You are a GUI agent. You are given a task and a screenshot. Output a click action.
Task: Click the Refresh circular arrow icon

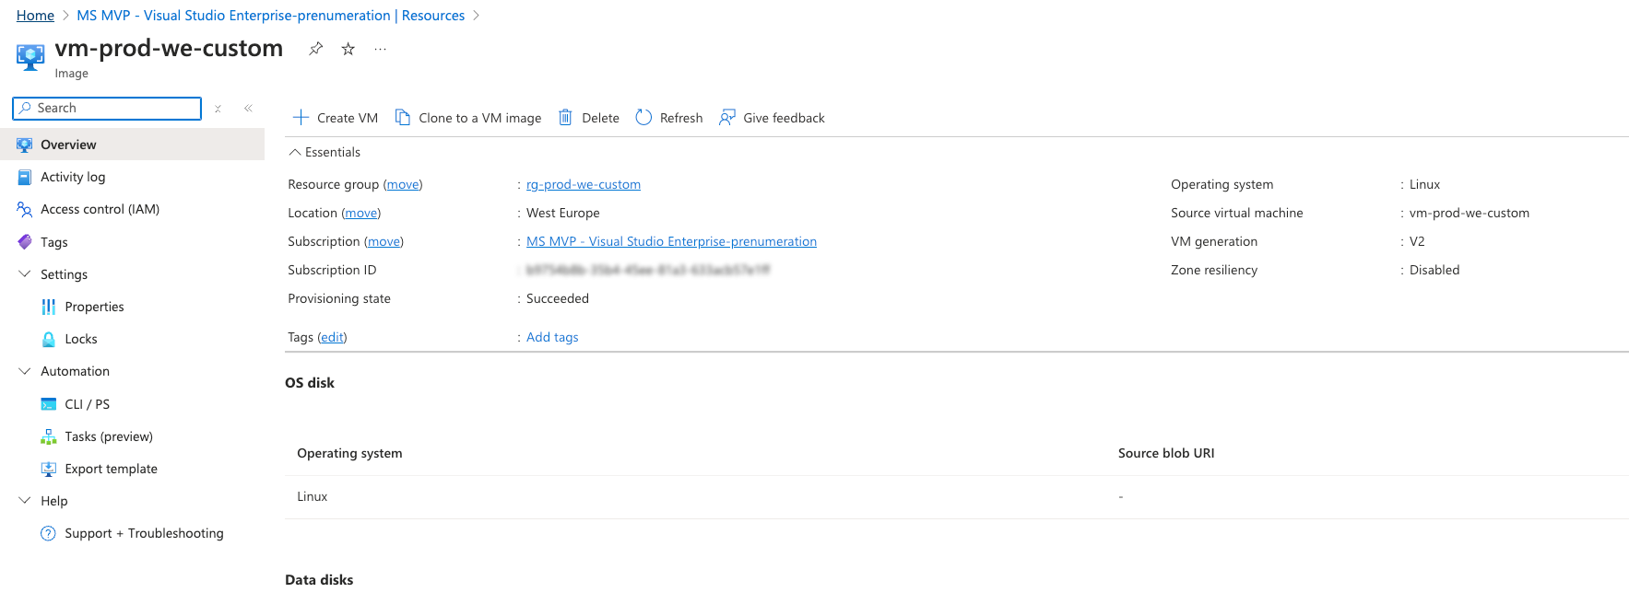click(643, 117)
